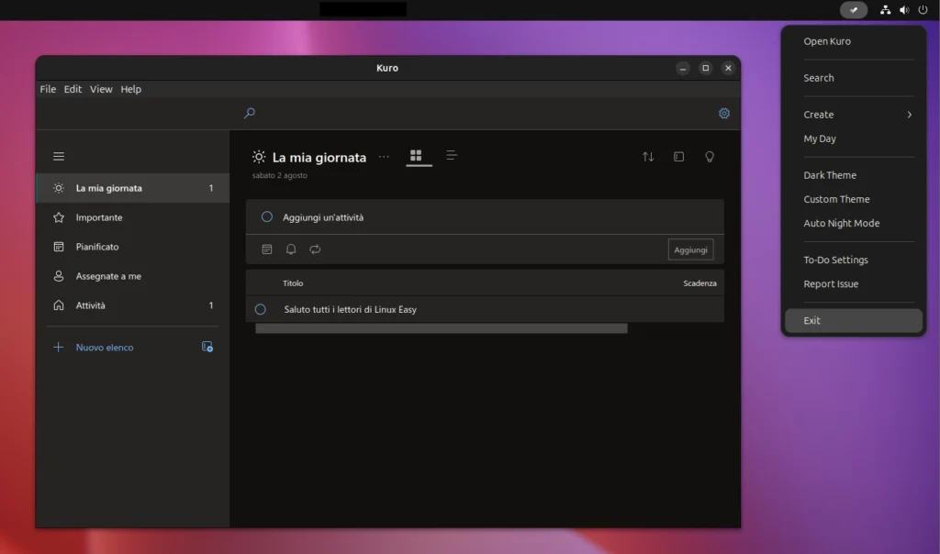Click the new list group icon

click(207, 348)
